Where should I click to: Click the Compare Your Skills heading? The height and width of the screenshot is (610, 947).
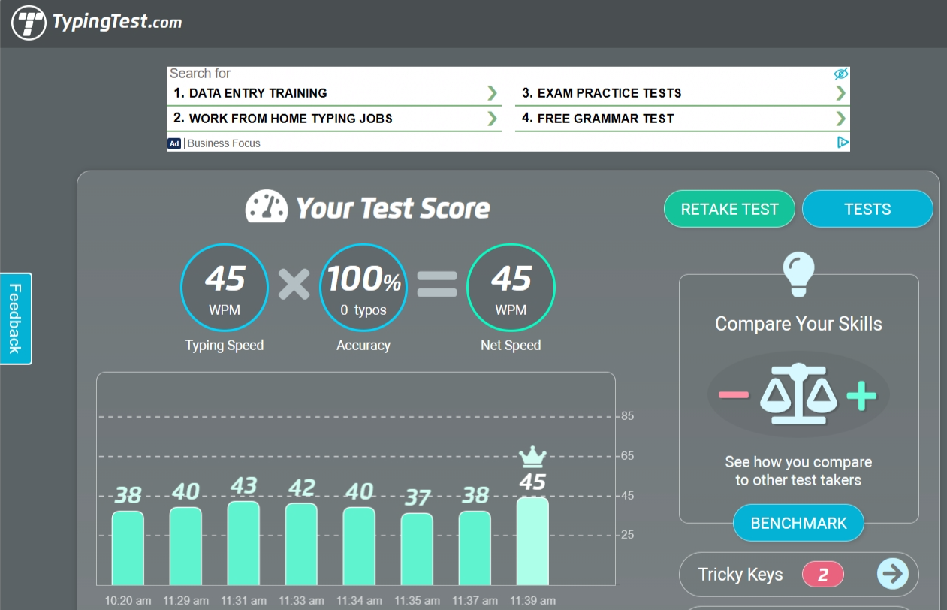798,324
